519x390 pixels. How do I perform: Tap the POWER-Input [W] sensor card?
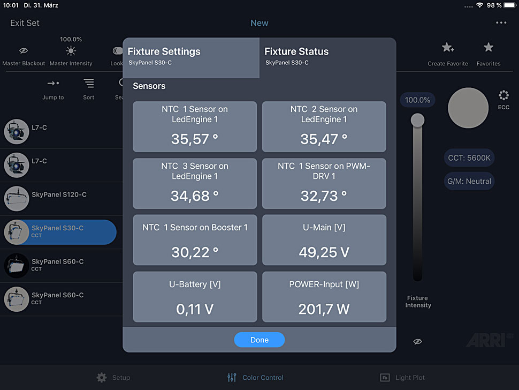324,297
